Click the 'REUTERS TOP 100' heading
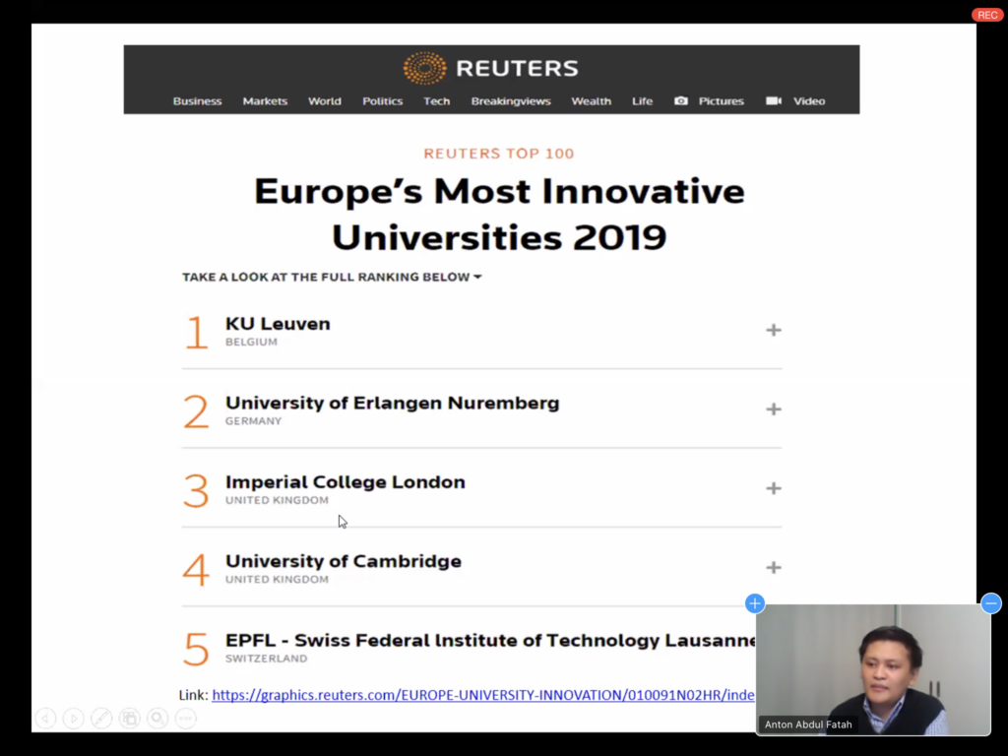This screenshot has height=756, width=1008. [499, 154]
